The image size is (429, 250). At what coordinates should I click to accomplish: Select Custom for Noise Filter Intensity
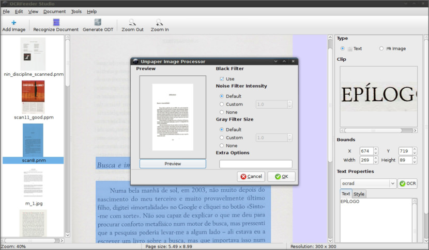tap(222, 104)
